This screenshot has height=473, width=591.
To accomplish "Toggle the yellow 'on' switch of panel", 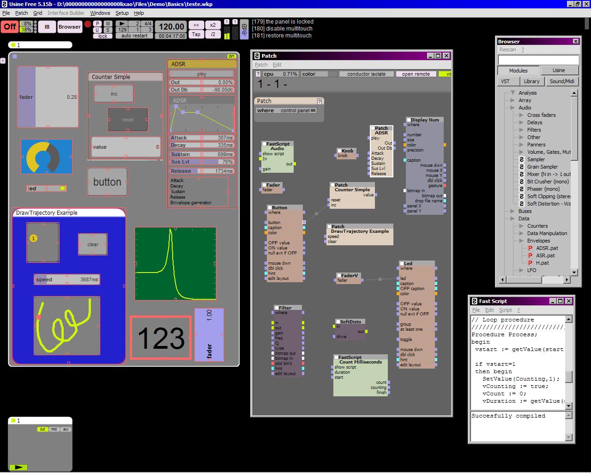I will pos(231,56).
